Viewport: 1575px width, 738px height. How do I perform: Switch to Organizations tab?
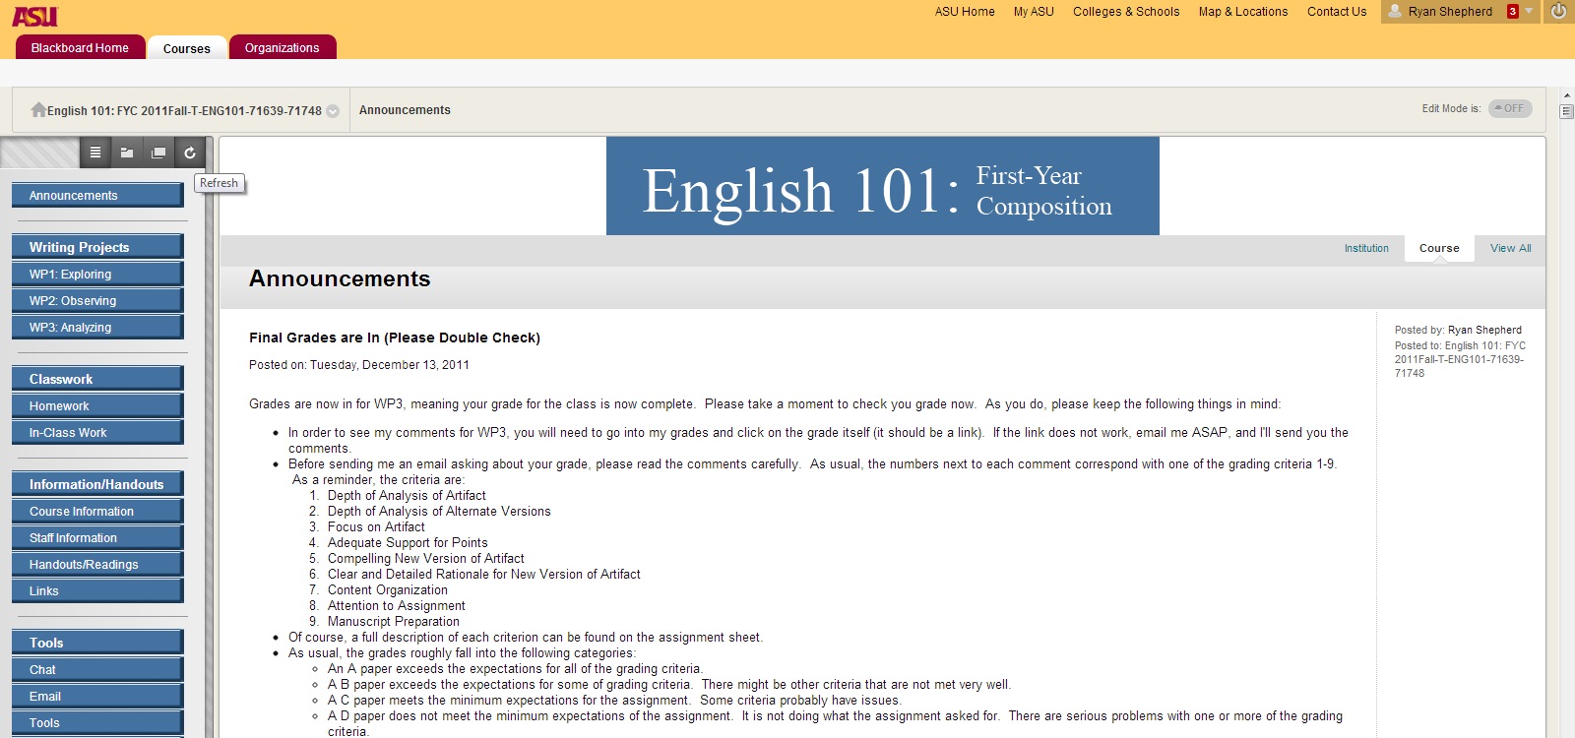(283, 47)
